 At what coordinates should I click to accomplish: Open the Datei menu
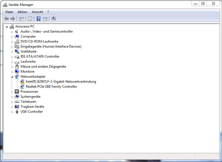pos(9,12)
